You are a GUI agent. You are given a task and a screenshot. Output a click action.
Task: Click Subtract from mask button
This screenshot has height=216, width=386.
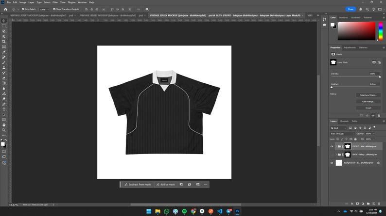(138, 185)
